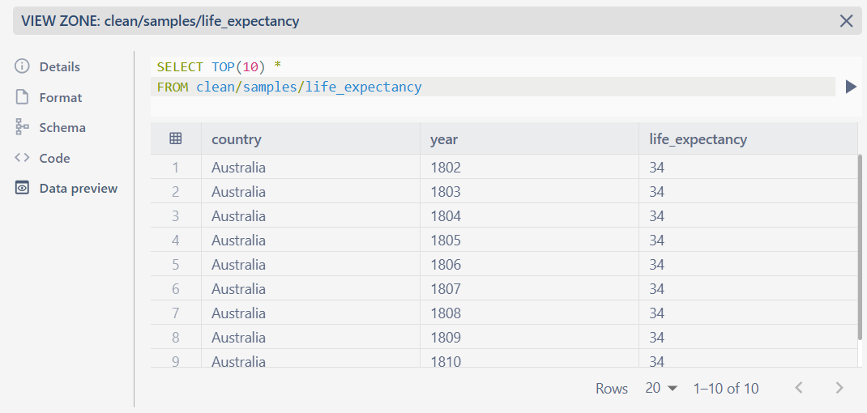The image size is (867, 413).
Task: Close the View Zone panel
Action: click(846, 21)
